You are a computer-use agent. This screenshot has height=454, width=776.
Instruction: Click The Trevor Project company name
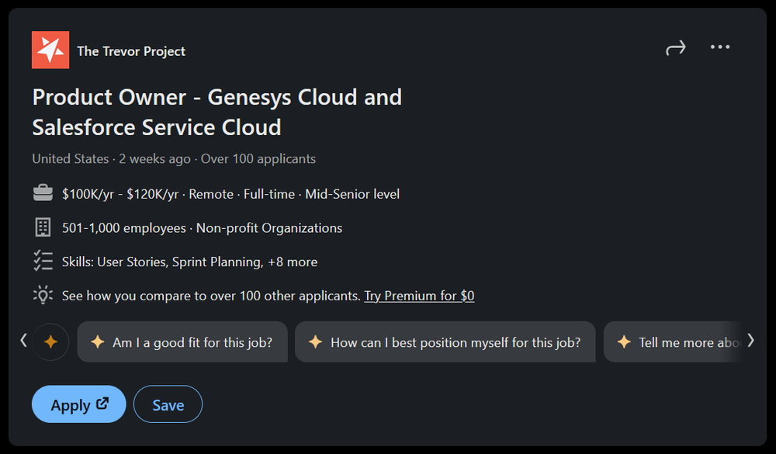pyautogui.click(x=131, y=51)
